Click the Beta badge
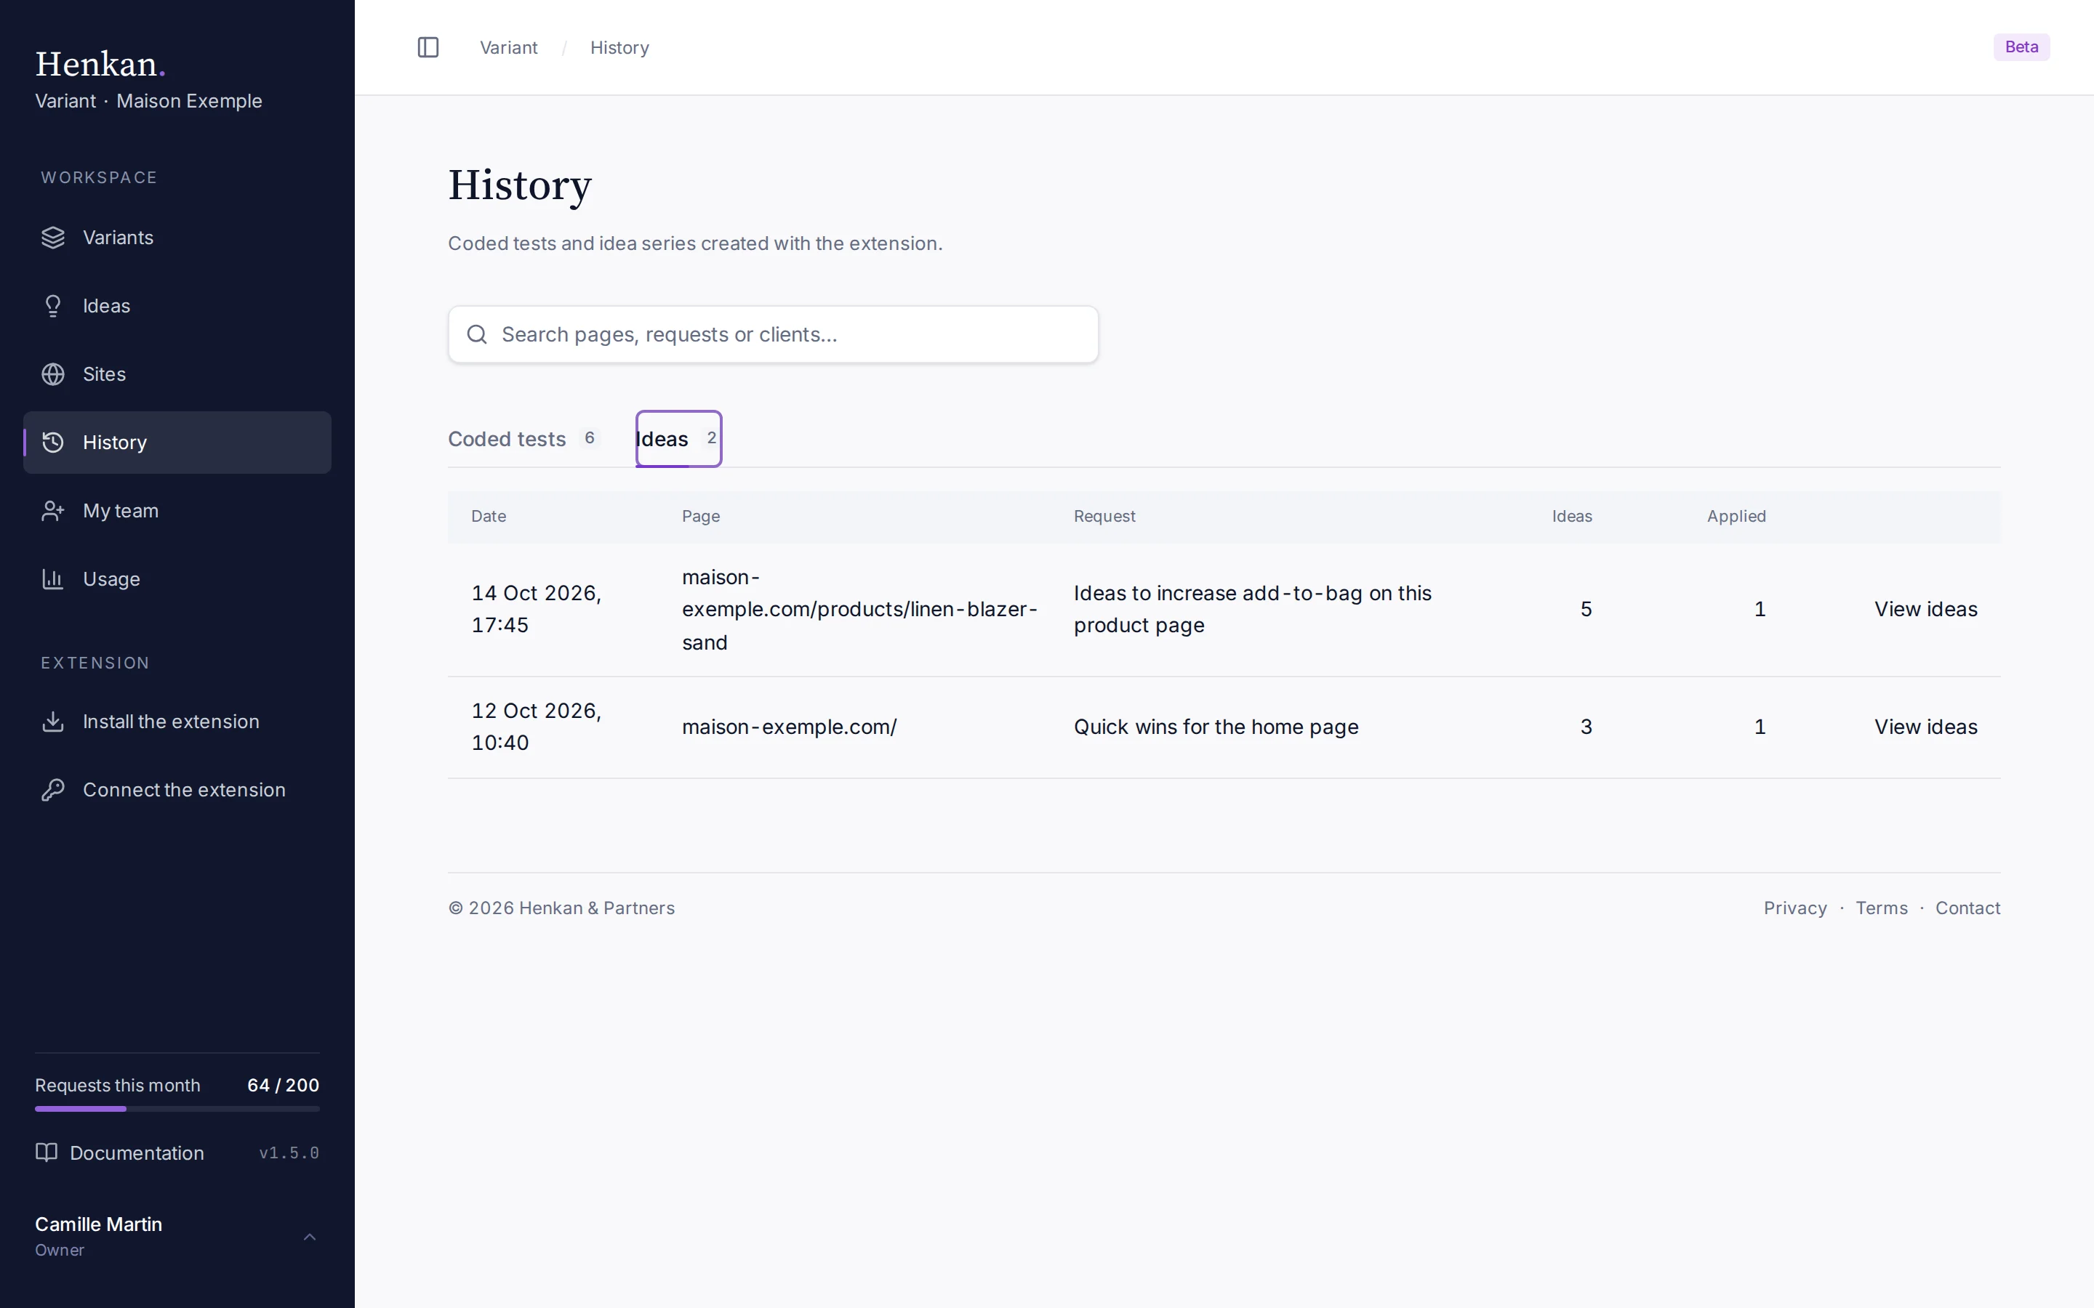The width and height of the screenshot is (2094, 1308). click(x=2021, y=47)
